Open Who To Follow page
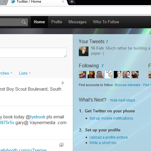Screen dimensions: 151x151 click(106, 22)
